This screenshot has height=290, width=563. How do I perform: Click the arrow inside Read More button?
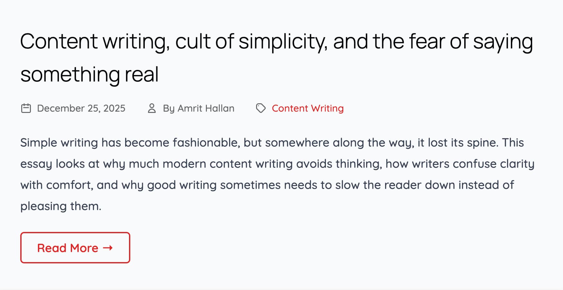tap(108, 248)
